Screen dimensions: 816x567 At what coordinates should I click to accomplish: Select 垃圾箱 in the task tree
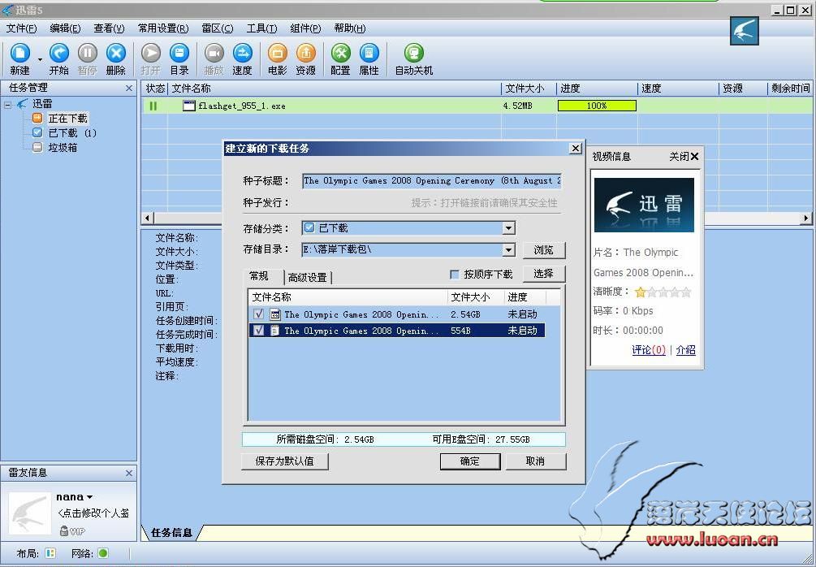pyautogui.click(x=63, y=147)
